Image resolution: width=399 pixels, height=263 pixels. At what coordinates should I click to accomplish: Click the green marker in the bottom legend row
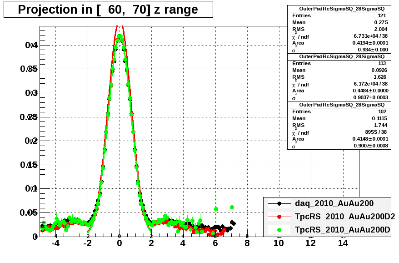pos(279,230)
